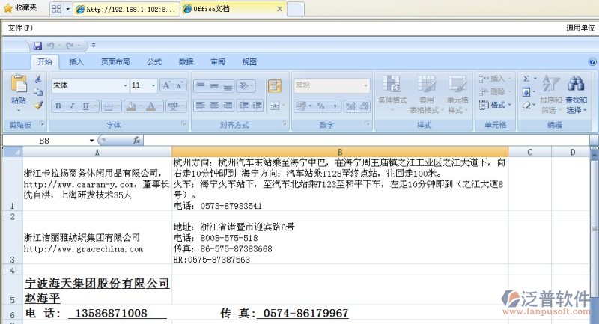Click the Copy icon in clipboard group
This screenshot has width=599, height=324.
point(38,91)
